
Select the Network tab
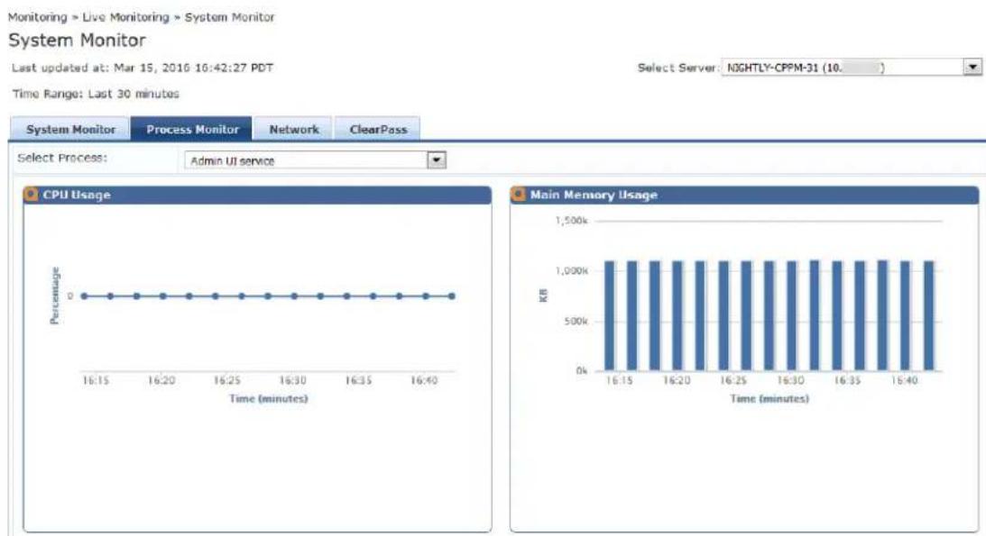point(294,130)
